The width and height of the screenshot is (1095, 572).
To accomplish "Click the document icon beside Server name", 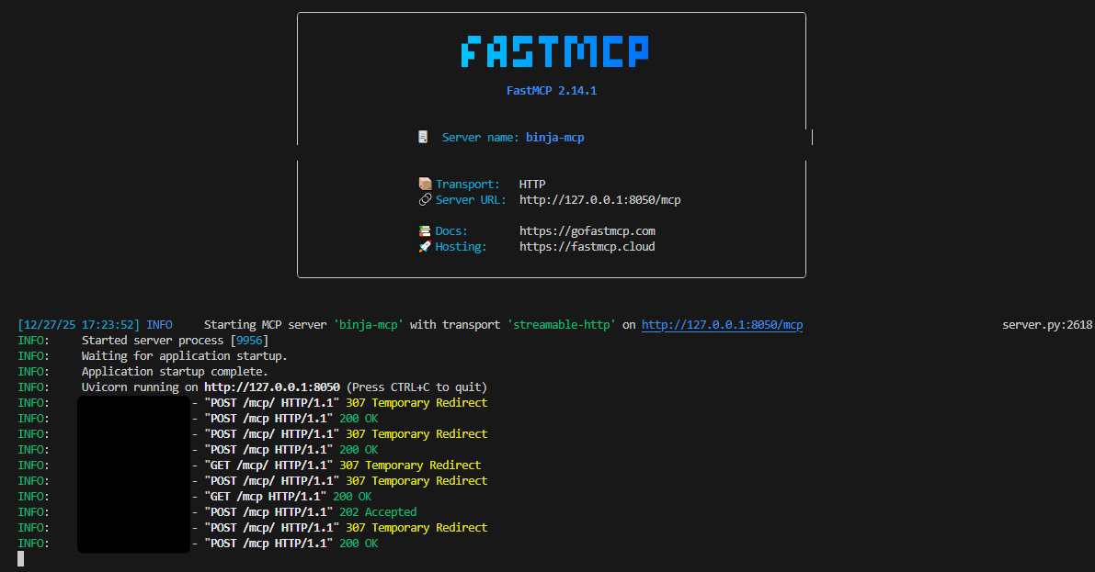I will [x=423, y=138].
